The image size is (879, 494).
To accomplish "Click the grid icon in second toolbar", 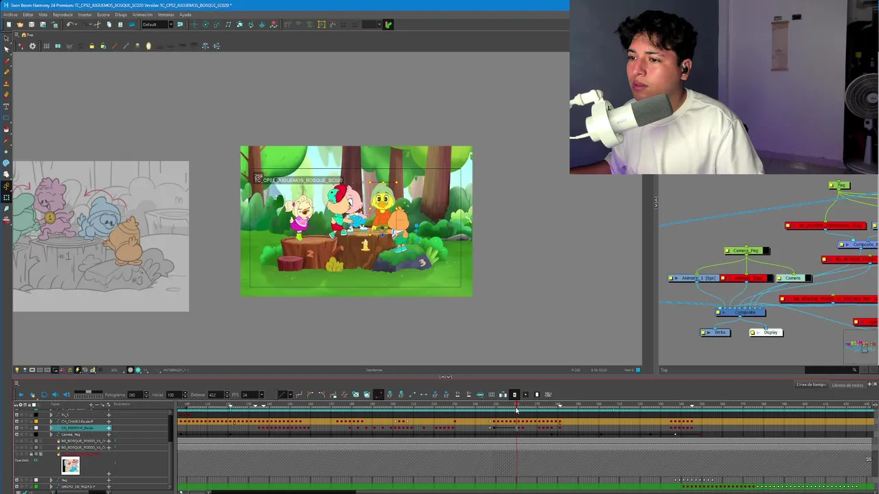I will [46, 46].
